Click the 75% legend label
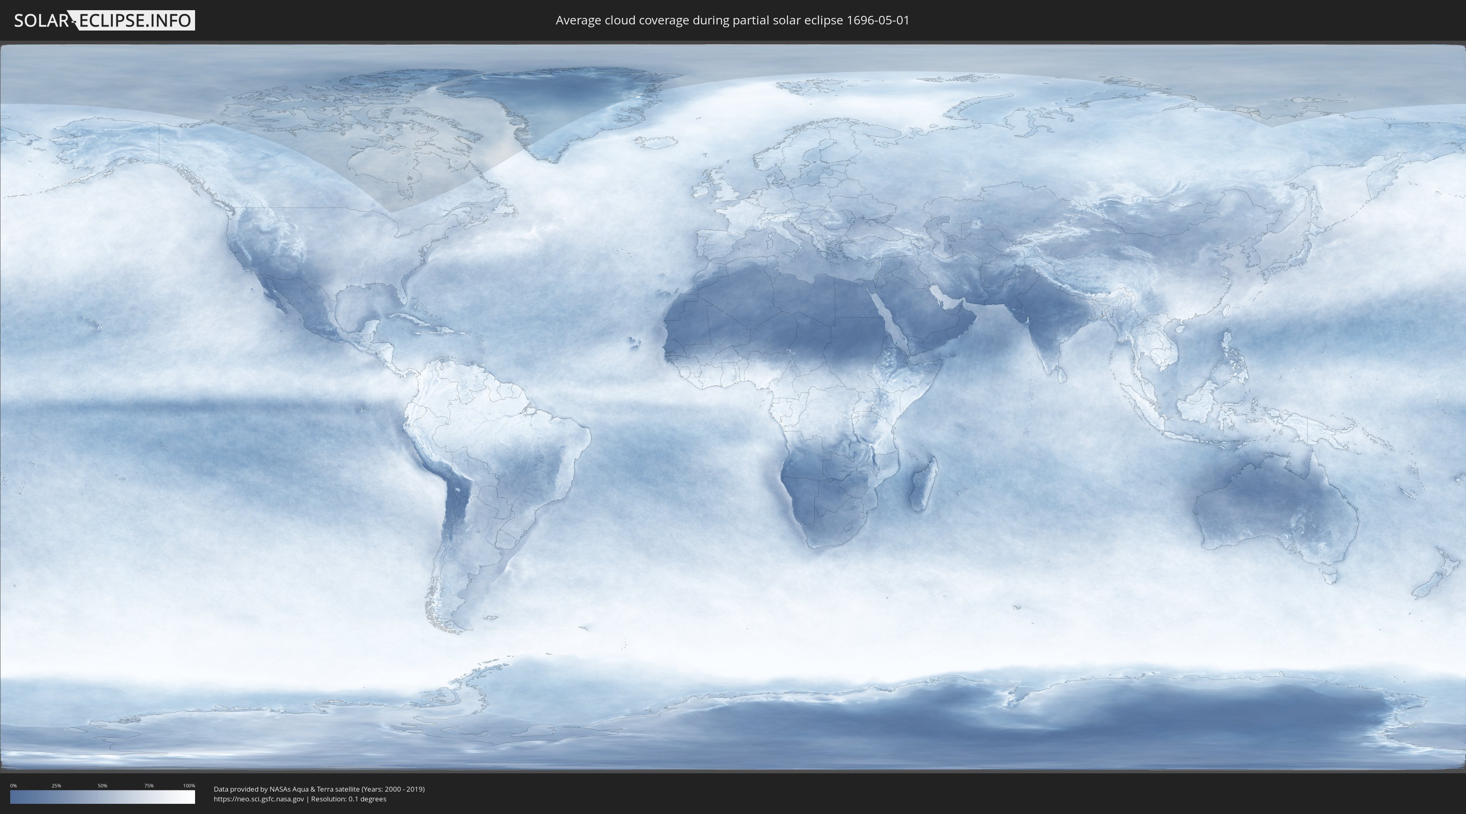The image size is (1466, 814). 149,786
